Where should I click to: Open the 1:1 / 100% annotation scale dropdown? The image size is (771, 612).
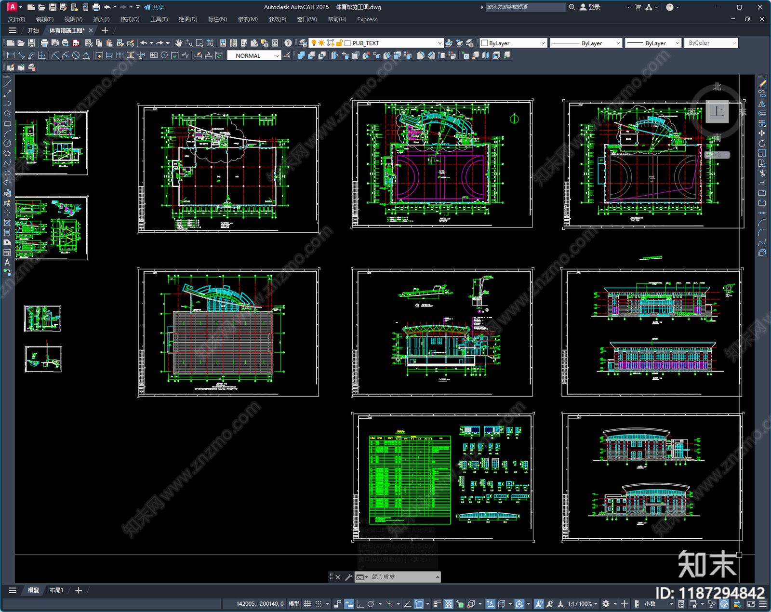tap(583, 604)
